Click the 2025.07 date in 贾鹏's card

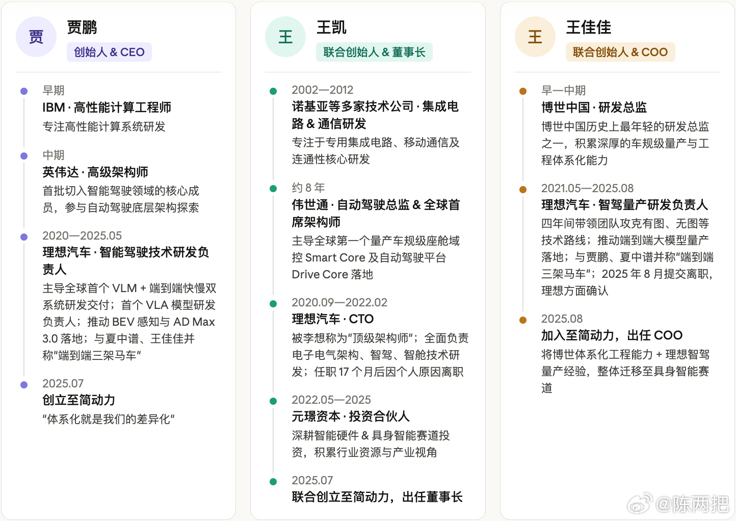coord(63,383)
